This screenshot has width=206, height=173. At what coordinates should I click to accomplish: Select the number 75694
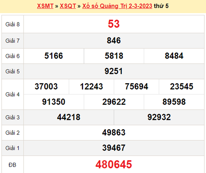pyautogui.click(x=136, y=86)
